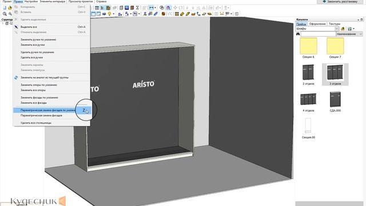Screen dimensions: 366x206
Task: Open the speech bubble dropdown arrow
Action: (x=231, y=14)
